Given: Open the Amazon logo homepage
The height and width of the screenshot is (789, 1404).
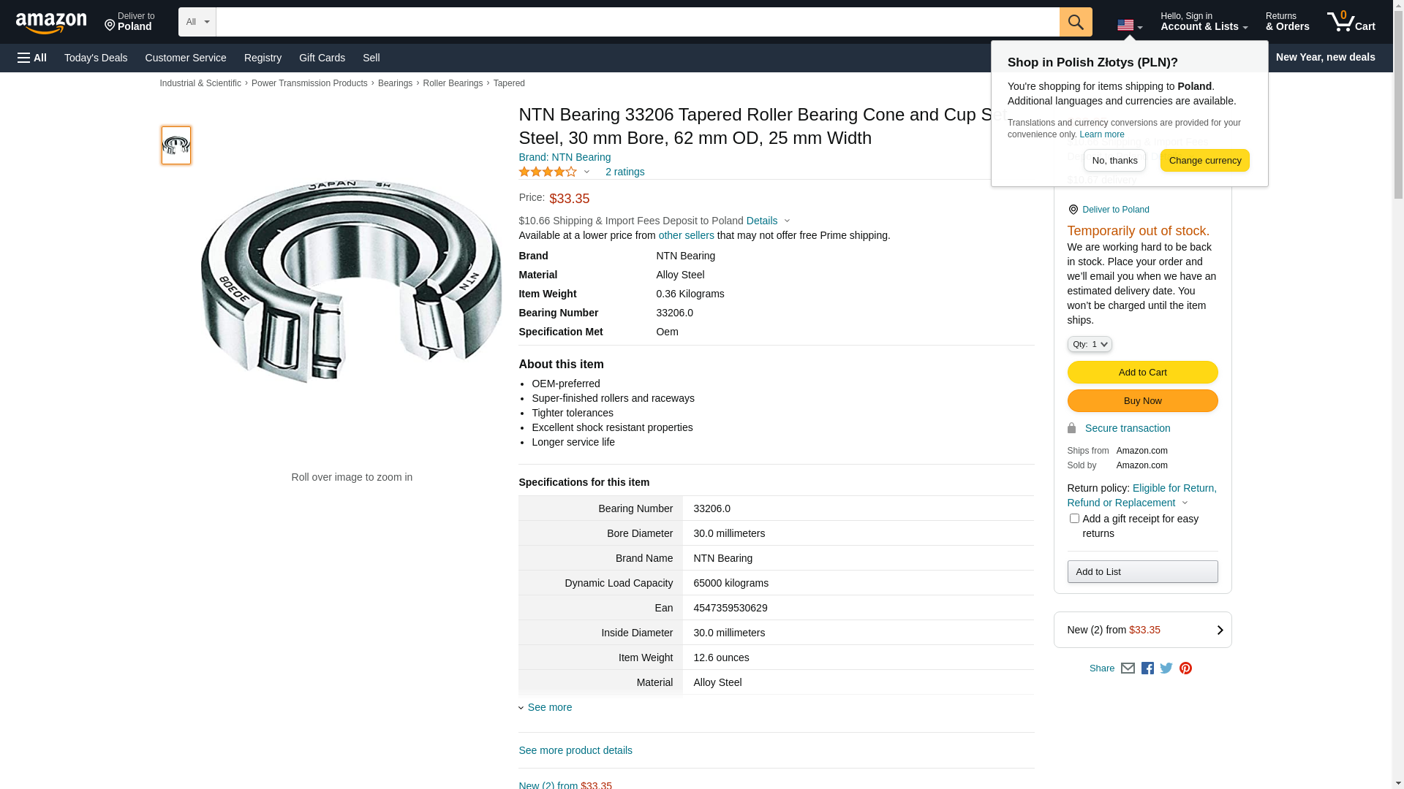Looking at the screenshot, I should 51,23.
